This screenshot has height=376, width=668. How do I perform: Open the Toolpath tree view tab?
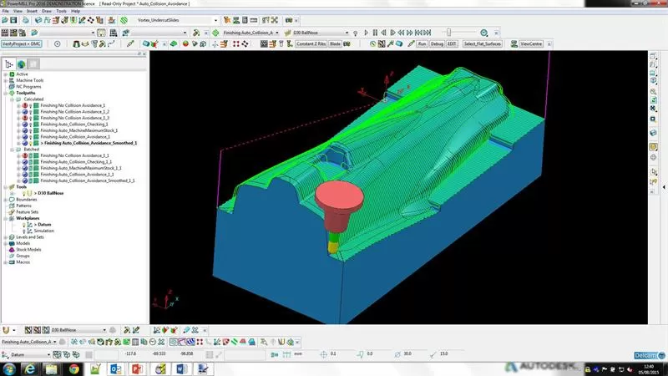8,64
